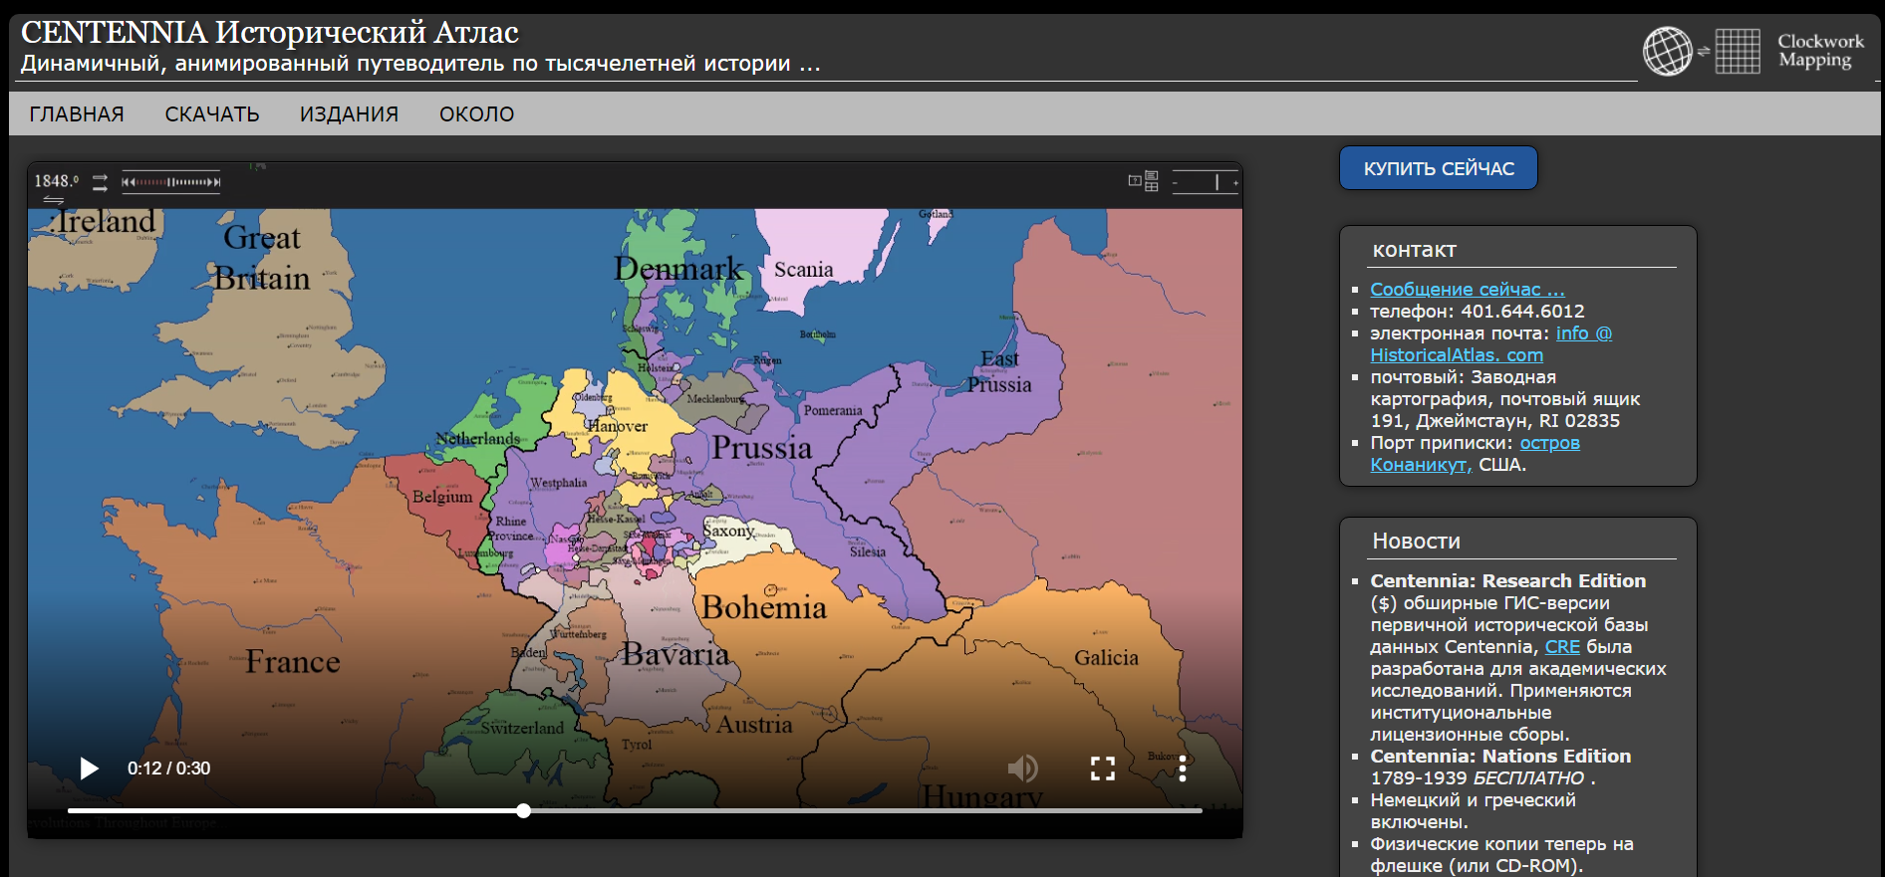Click the Clockwork Mapping grid logo
1885x877 pixels.
[x=1738, y=52]
